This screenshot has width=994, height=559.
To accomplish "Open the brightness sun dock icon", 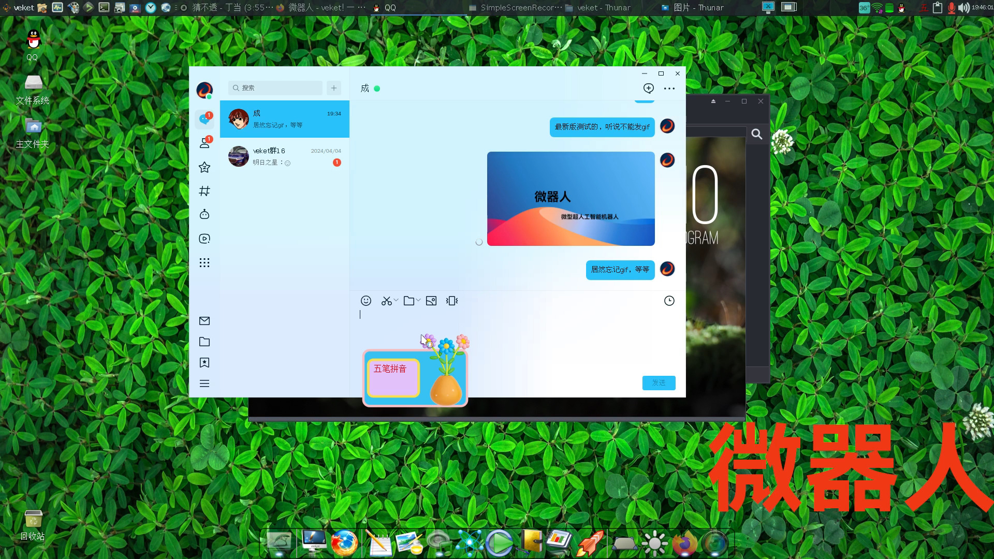I will click(654, 543).
